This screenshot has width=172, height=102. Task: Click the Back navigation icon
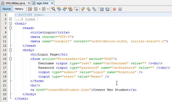pos(36,9)
